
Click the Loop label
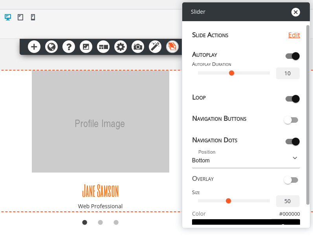tap(199, 97)
